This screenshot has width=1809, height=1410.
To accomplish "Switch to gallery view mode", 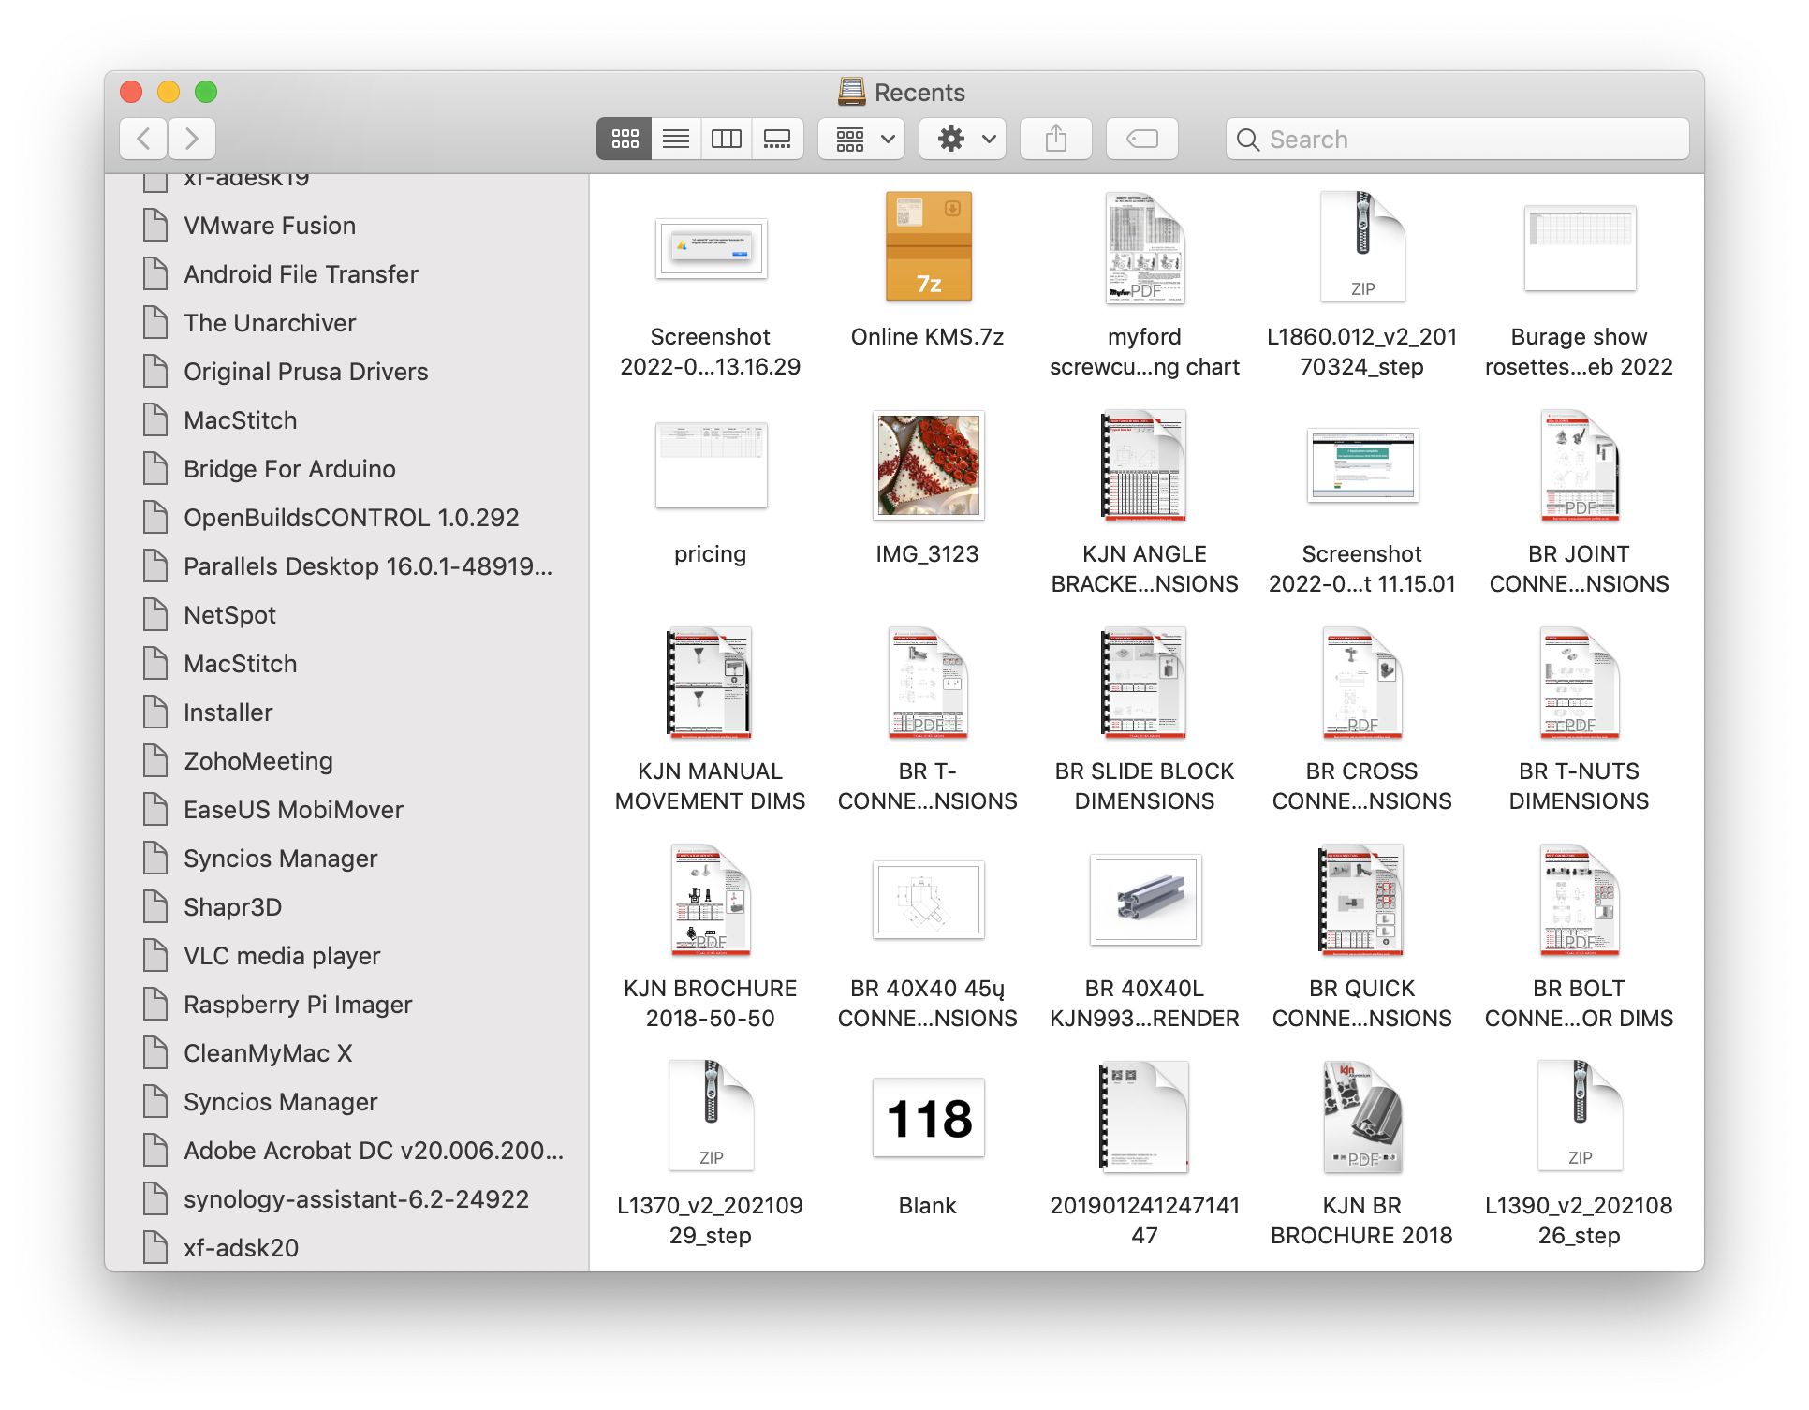I will pyautogui.click(x=777, y=140).
